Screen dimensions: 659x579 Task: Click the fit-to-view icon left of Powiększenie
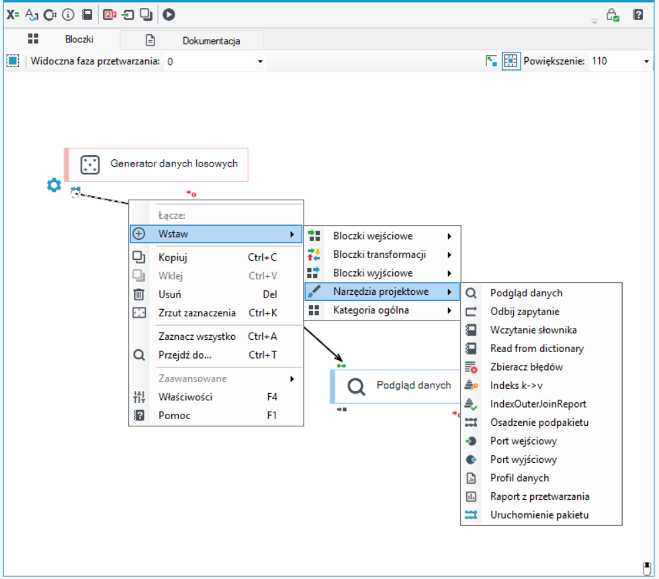[x=491, y=61]
